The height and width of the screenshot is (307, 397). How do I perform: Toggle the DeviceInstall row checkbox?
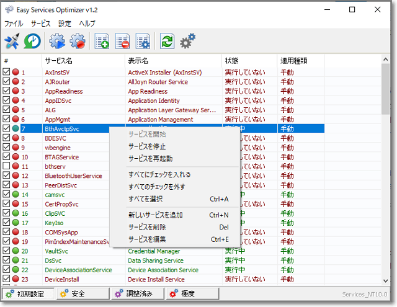[x=6, y=280]
